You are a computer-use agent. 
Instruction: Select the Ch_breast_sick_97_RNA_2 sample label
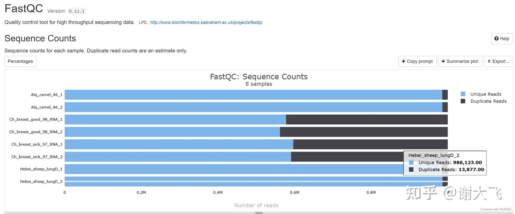click(x=37, y=157)
